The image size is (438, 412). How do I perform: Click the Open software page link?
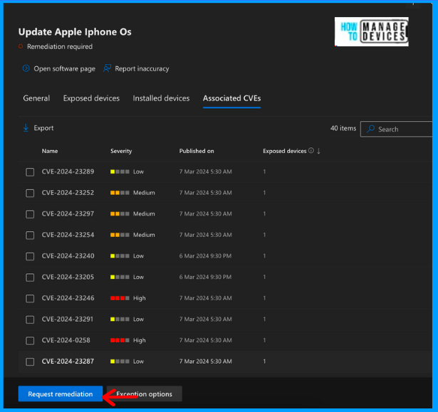pyautogui.click(x=65, y=68)
